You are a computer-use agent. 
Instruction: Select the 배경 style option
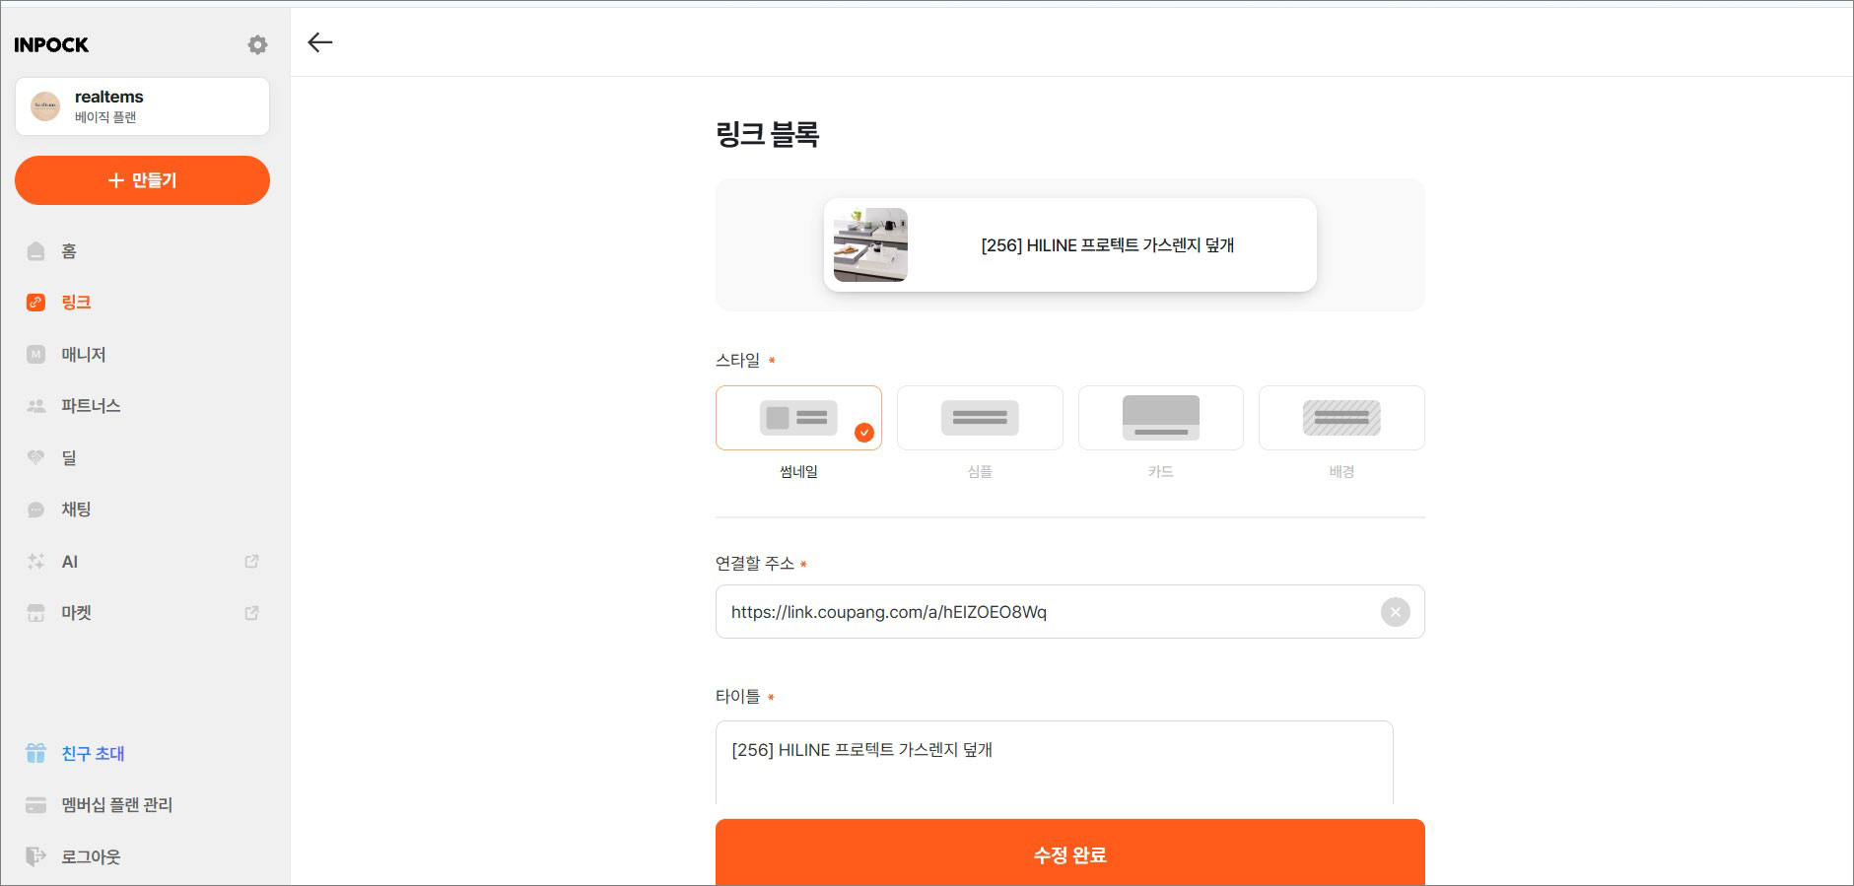(1341, 418)
